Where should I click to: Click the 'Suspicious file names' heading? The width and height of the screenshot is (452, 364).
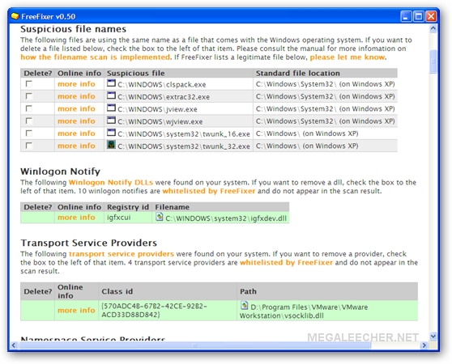73,29
